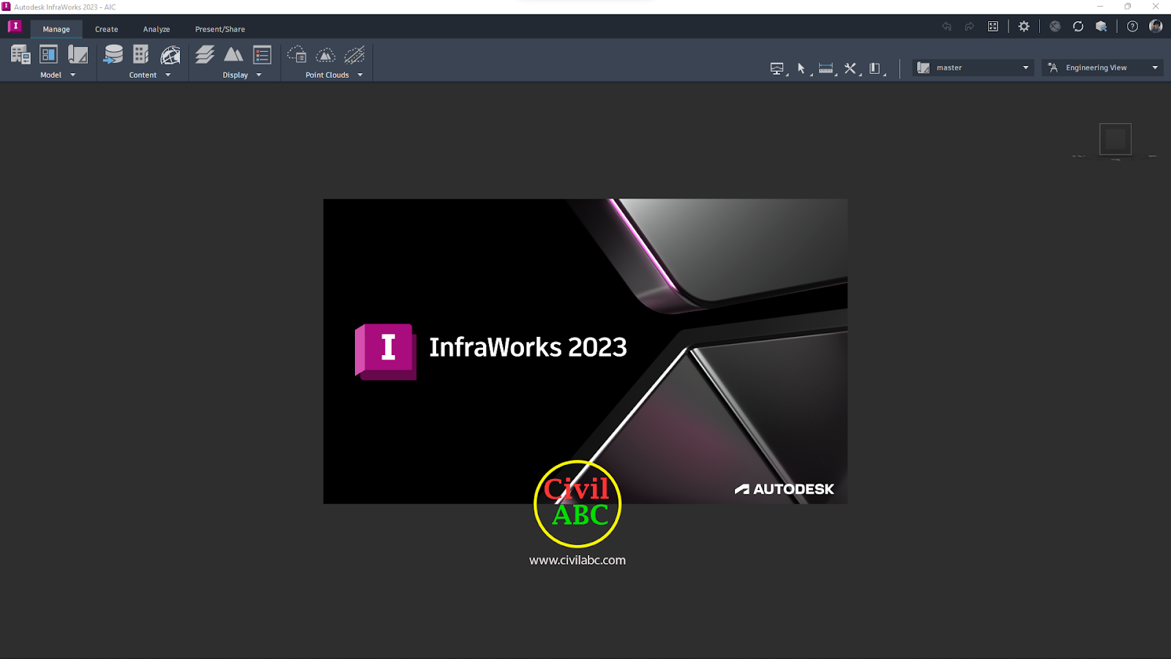The width and height of the screenshot is (1171, 659).
Task: Select Point Cloud Linear Feature extraction icon
Action: click(x=354, y=55)
